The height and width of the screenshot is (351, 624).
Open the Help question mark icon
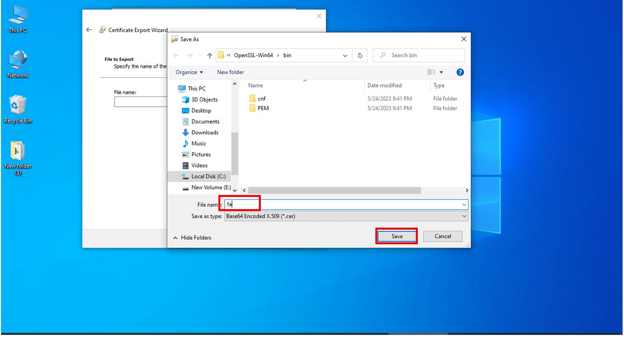pyautogui.click(x=460, y=72)
